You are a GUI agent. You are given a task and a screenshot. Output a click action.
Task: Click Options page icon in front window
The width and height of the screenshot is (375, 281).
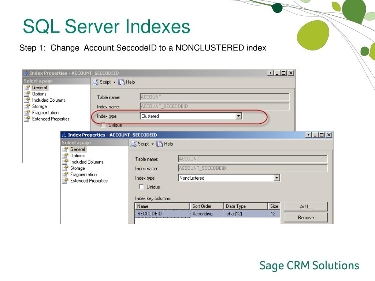pyautogui.click(x=65, y=156)
